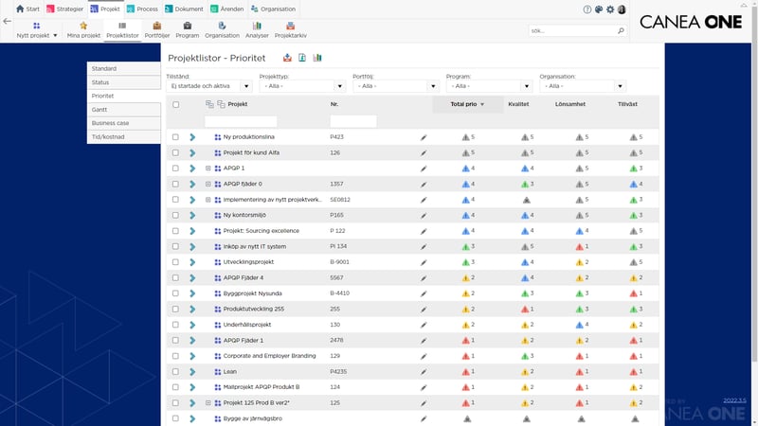
Task: Sort by the Kvalitet column header
Action: 518,104
